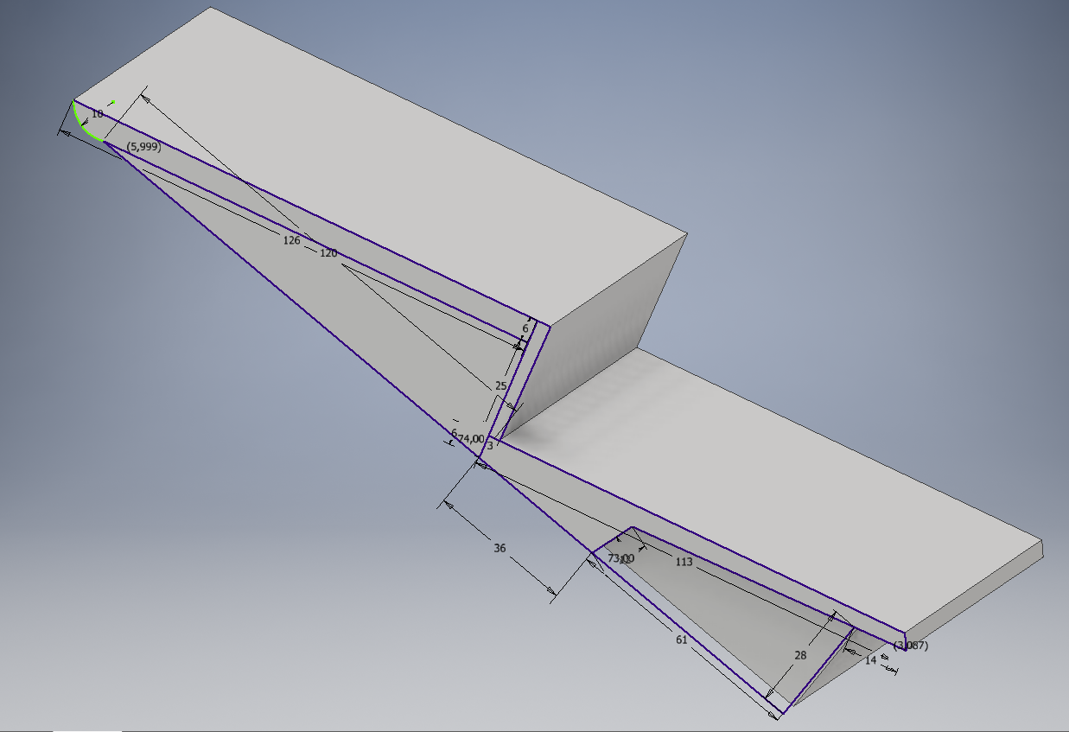Select the 14 dimension label
This screenshot has width=1069, height=732.
coord(870,659)
